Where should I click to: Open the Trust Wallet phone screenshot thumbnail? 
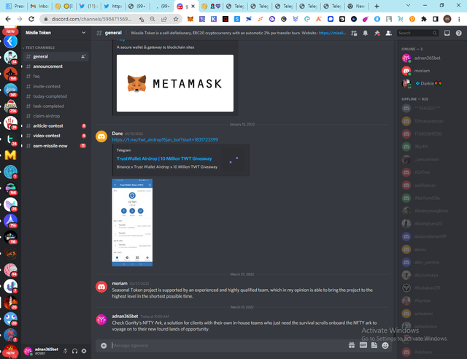coord(132,223)
